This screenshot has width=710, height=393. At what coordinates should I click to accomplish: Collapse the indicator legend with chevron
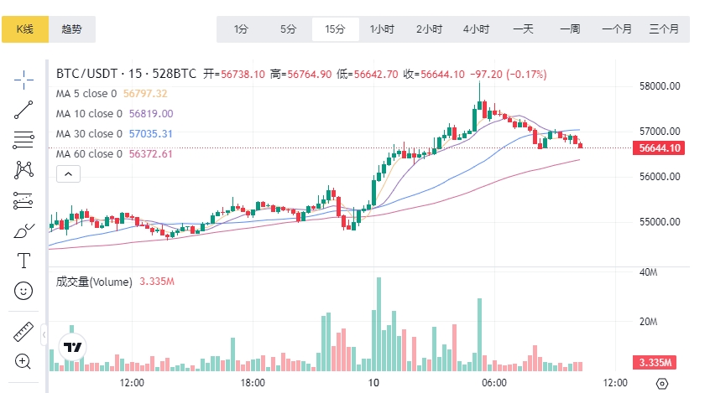click(68, 174)
